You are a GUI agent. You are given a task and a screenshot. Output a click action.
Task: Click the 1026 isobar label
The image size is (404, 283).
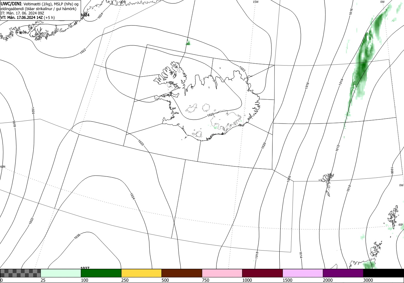[77, 236]
